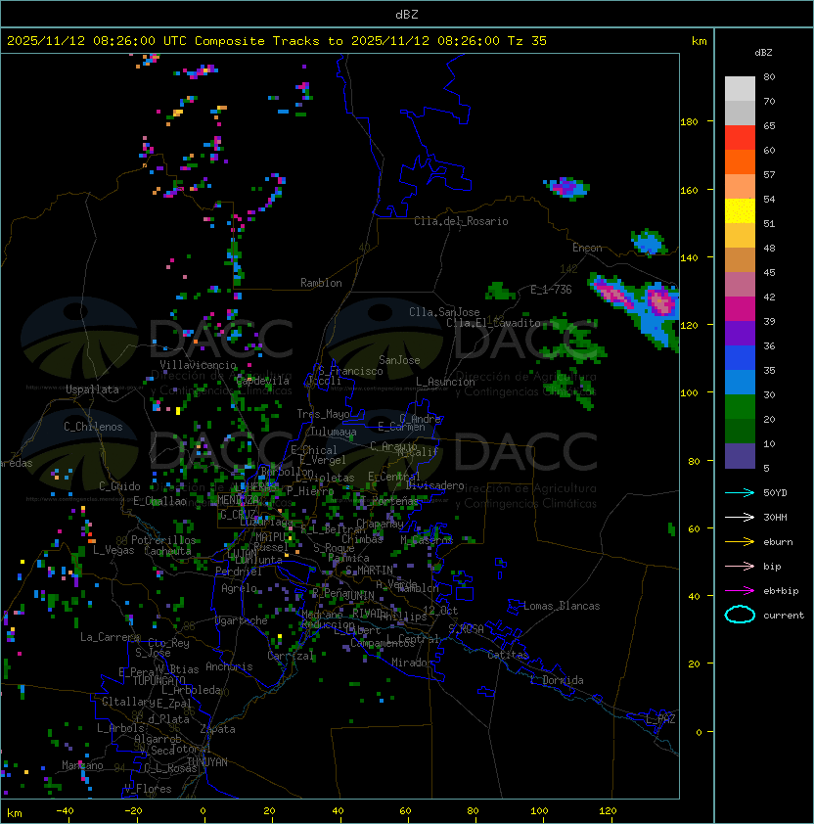Click the 100 km tick on the vertical axis

tap(689, 393)
